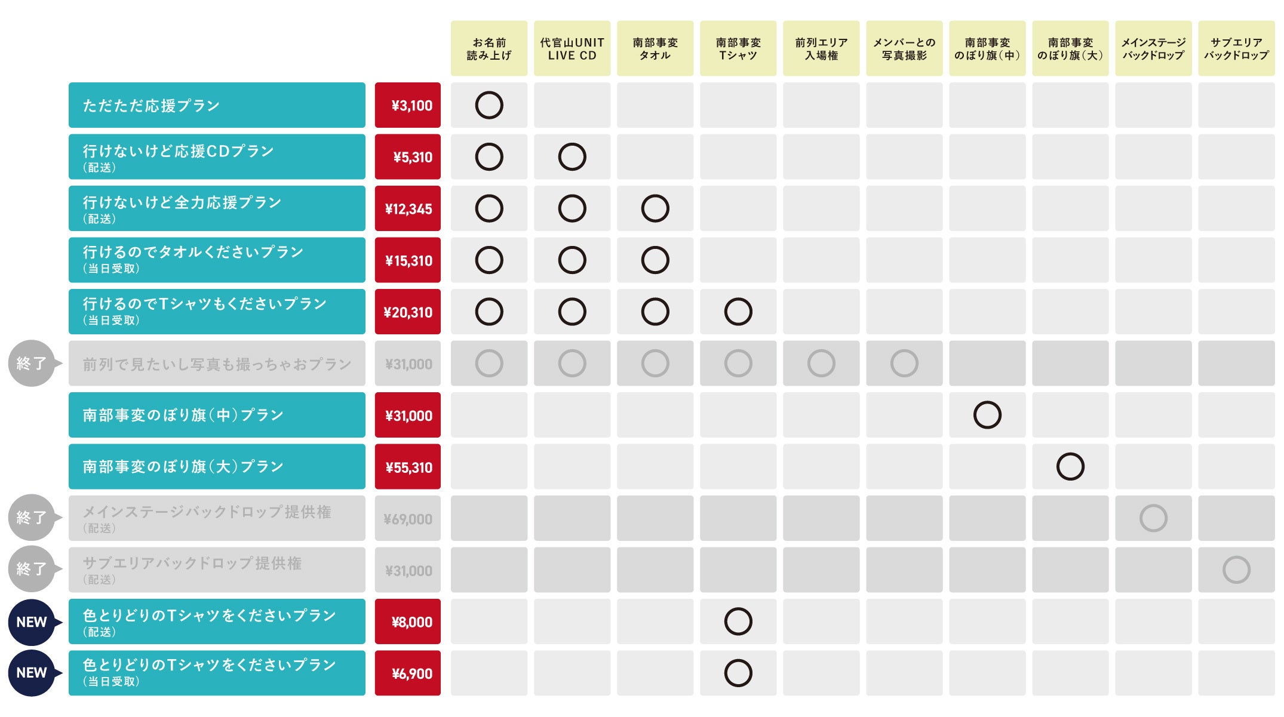Click the circle for ただただ応援プラン name reading
The width and height of the screenshot is (1284, 717).
(x=489, y=105)
